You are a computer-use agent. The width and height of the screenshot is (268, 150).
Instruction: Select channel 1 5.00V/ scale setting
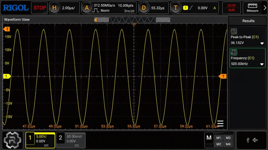[x=41, y=136]
